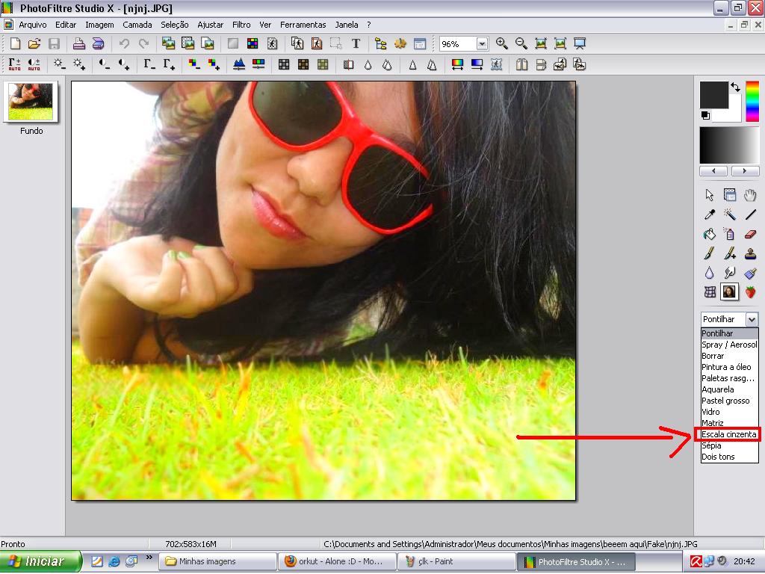The image size is (765, 574).
Task: Redo the last action
Action: [x=143, y=43]
